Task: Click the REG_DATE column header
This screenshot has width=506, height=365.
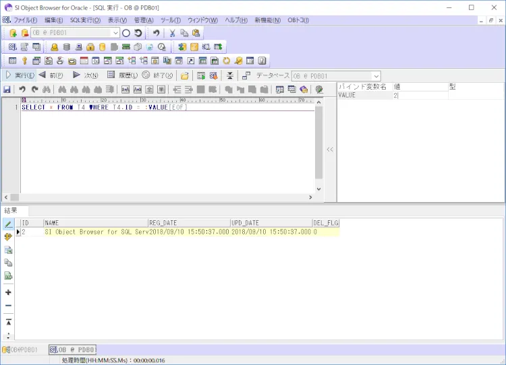Action: coord(189,223)
